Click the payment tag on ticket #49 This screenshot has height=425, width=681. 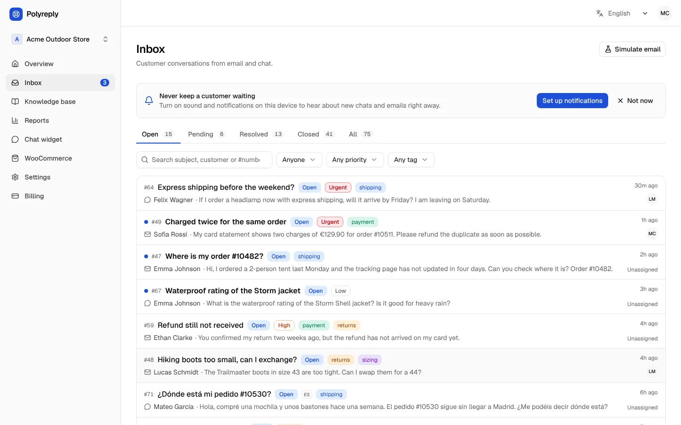tap(363, 222)
